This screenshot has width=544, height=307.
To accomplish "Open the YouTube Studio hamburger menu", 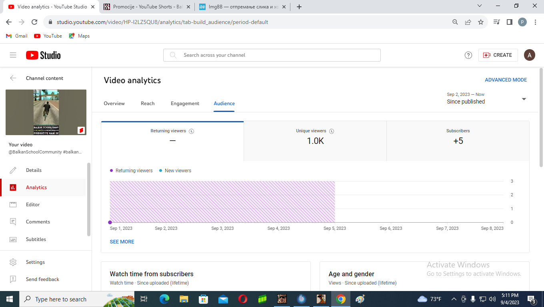I will [13, 55].
